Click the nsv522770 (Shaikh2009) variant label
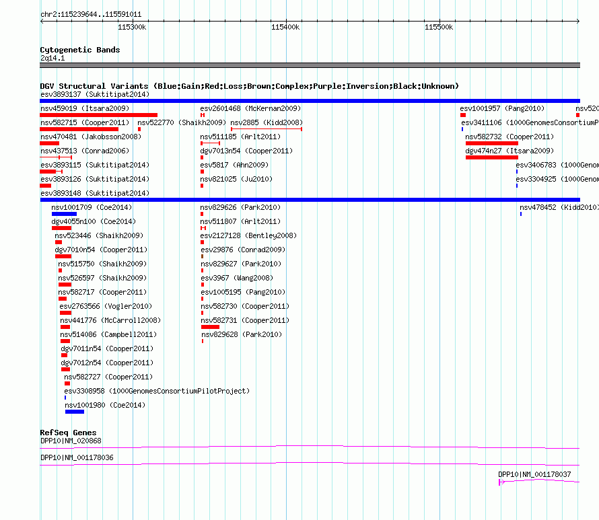Screen dimensions: 599x520 (x=182, y=122)
